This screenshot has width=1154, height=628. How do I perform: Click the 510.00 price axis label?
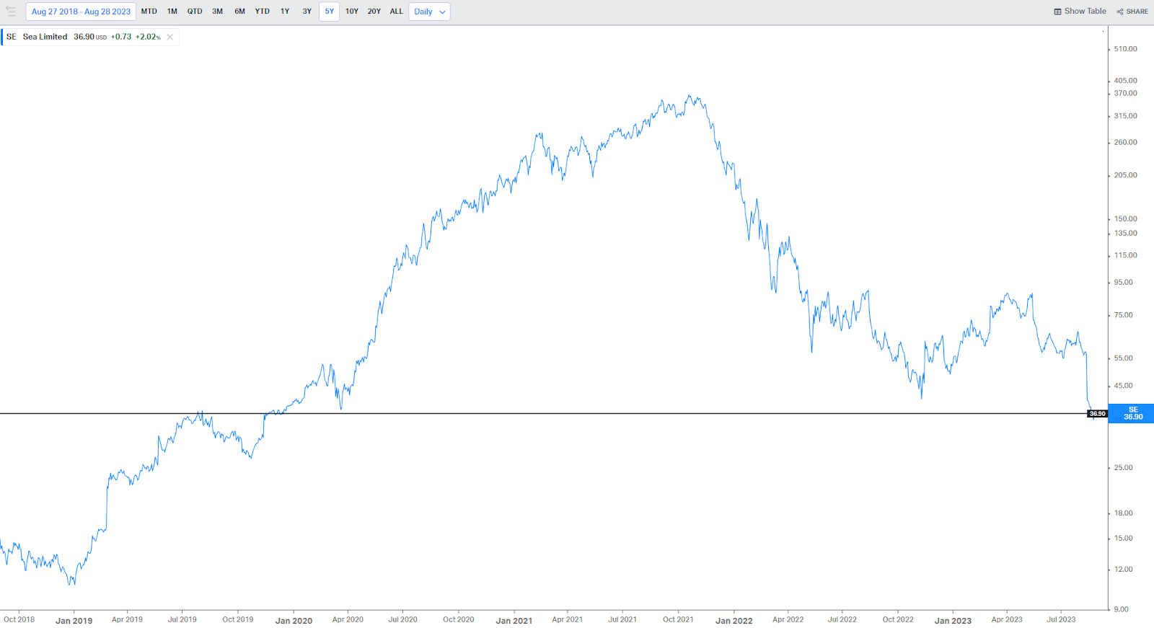pyautogui.click(x=1125, y=49)
